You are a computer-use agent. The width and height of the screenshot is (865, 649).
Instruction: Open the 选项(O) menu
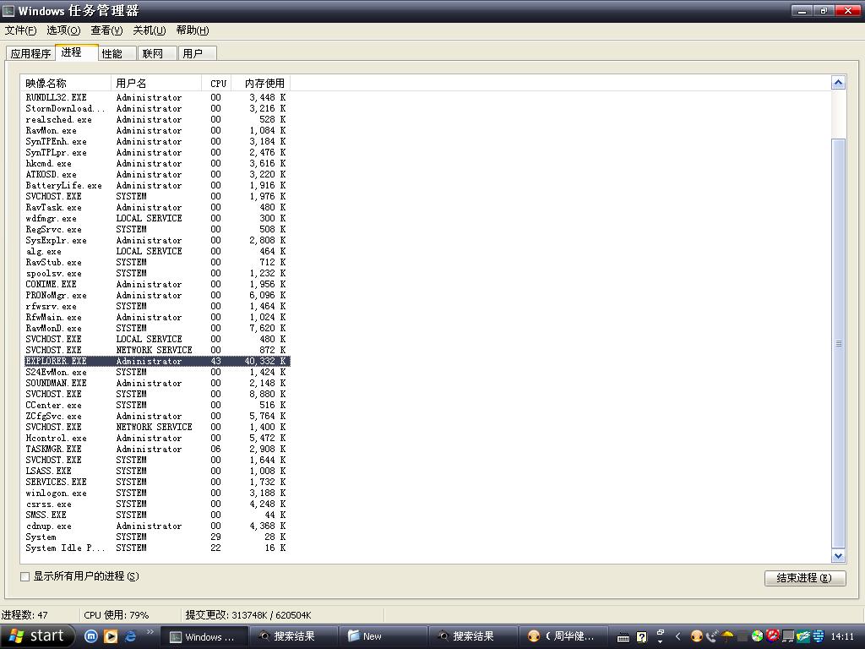[x=63, y=30]
